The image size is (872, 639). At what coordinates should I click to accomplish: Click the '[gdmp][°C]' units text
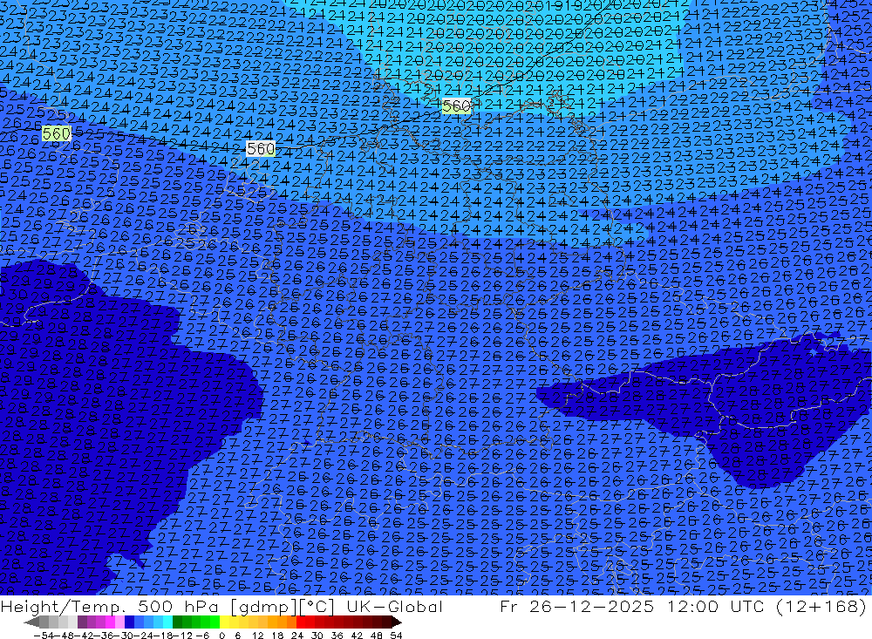(x=283, y=607)
